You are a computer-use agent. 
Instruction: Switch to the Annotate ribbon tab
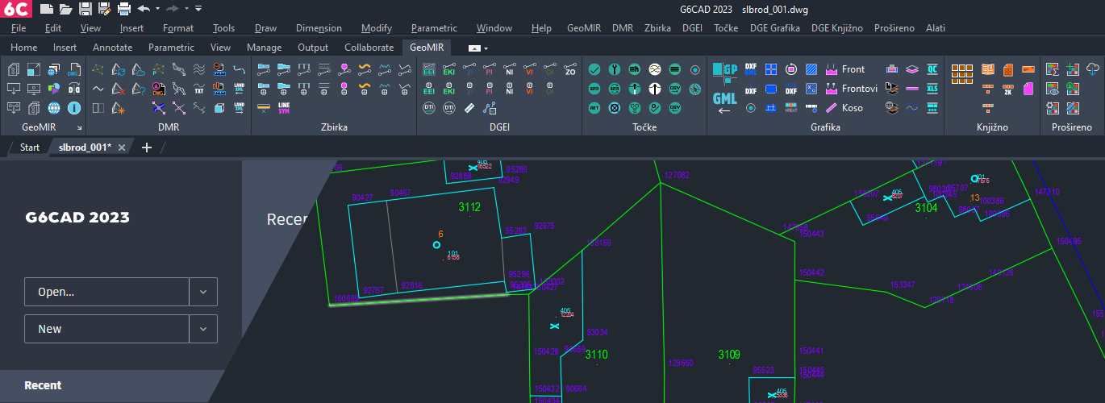click(x=112, y=48)
